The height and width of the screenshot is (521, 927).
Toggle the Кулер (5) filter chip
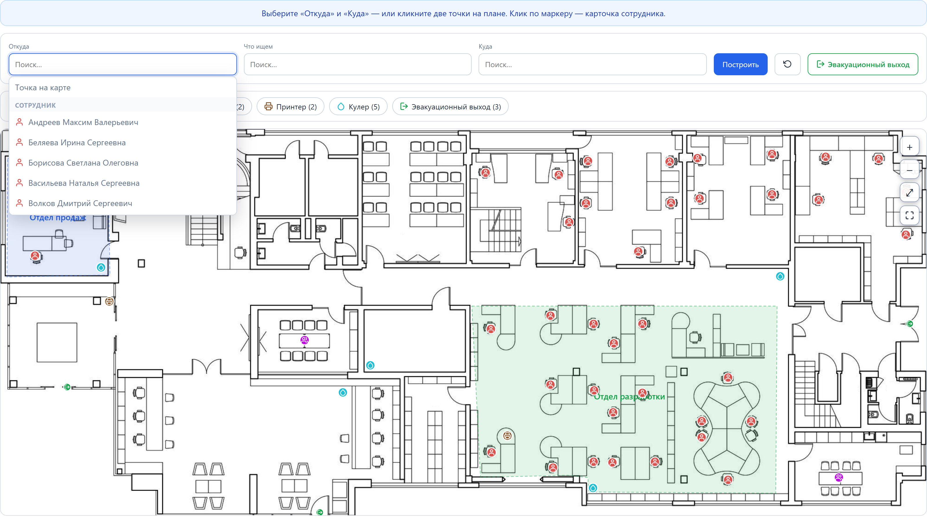pos(358,107)
